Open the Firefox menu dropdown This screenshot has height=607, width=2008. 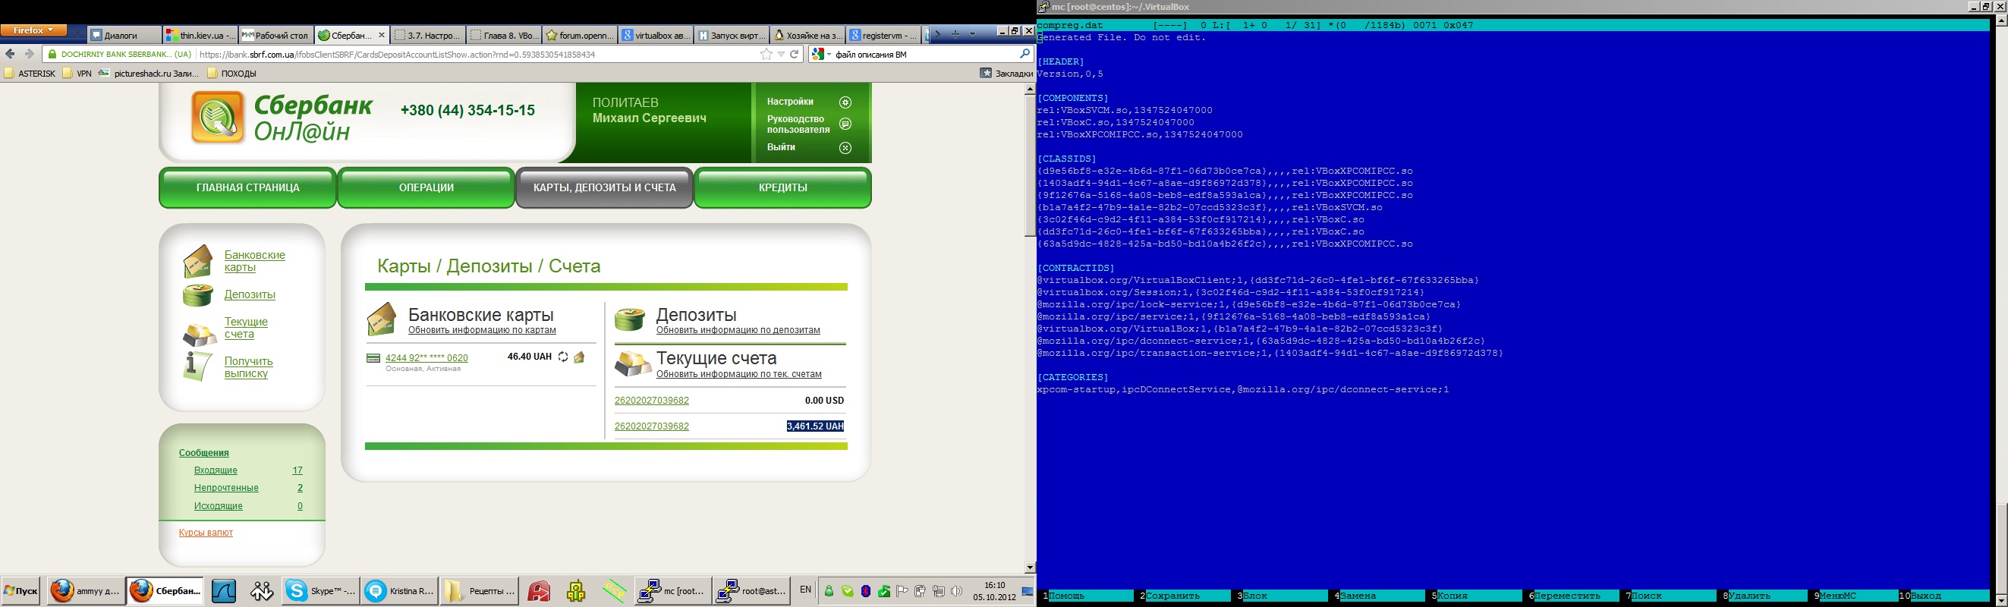[33, 30]
